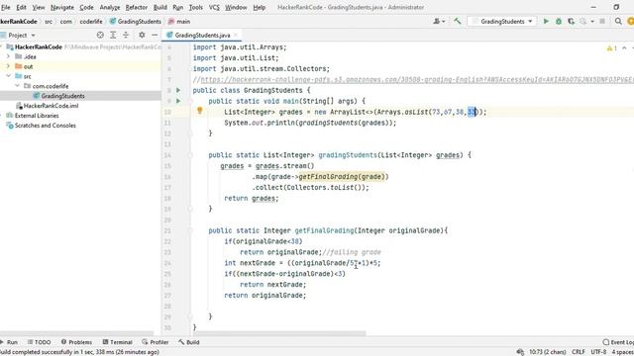This screenshot has width=634, height=356.
Task: Click the main method breadcrumb
Action: pos(179,22)
